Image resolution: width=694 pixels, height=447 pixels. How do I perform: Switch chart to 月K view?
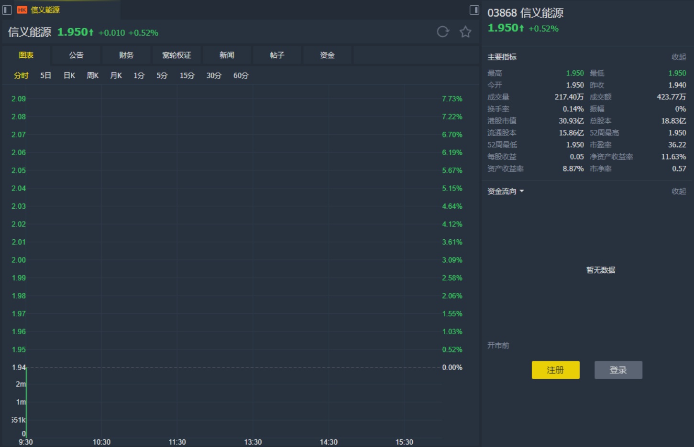[x=116, y=75]
